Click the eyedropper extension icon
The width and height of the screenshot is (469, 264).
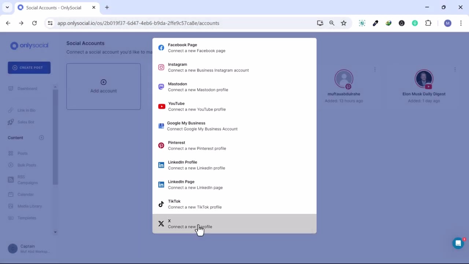pyautogui.click(x=376, y=23)
